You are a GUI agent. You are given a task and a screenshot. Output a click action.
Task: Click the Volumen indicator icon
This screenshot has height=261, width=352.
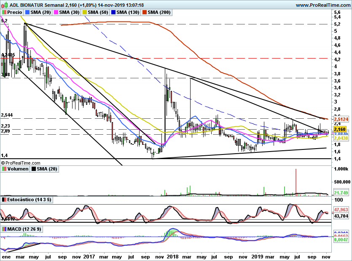coord(4,169)
